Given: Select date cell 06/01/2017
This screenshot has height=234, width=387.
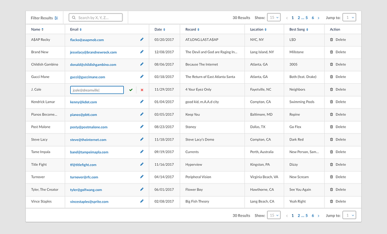Looking at the screenshot, I should pyautogui.click(x=164, y=189).
